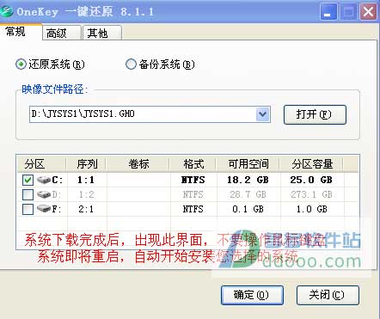The width and height of the screenshot is (380, 319).
Task: Confirm with the 确定(O) button
Action: 252,295
